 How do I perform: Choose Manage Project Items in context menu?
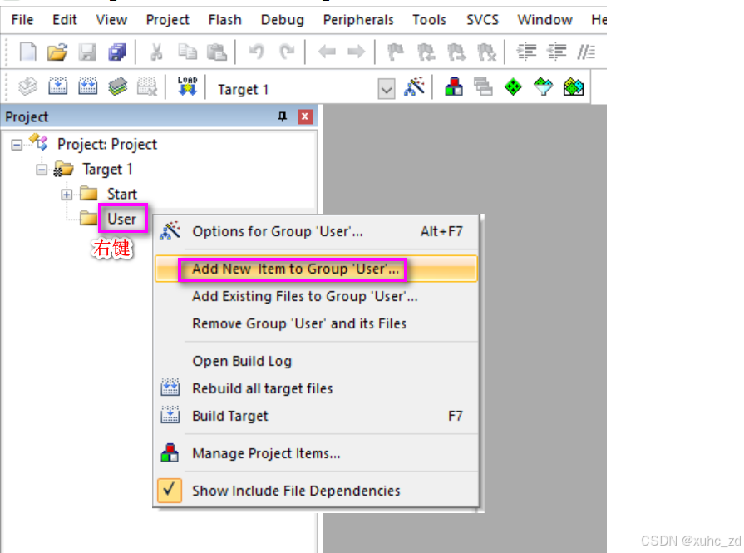pos(316,454)
